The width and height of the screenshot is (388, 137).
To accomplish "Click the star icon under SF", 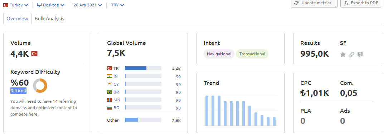I will click(x=343, y=55).
